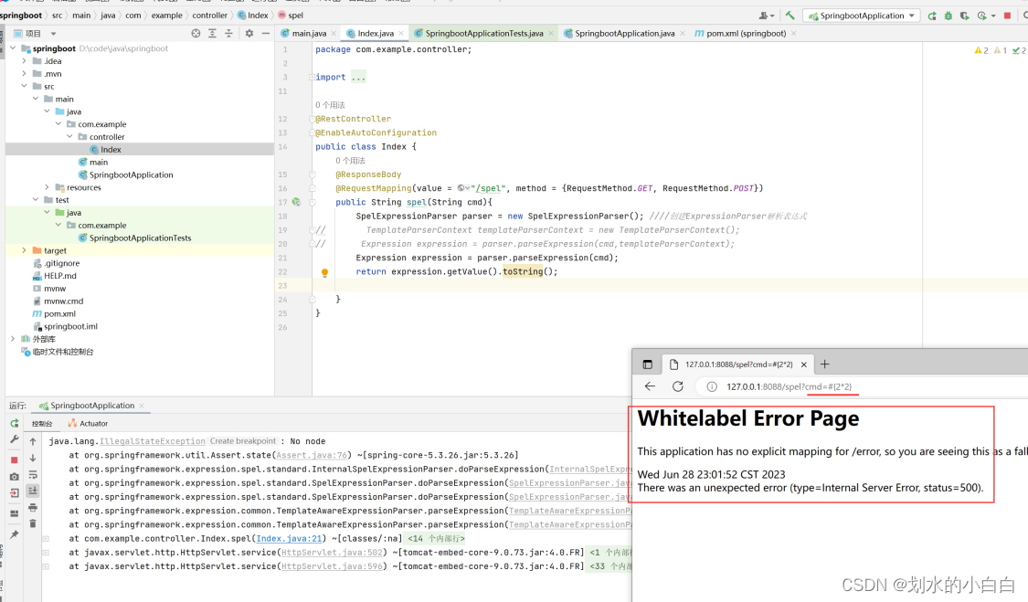Hide the project tool window
Viewport: 1028px width, 602px height.
(x=266, y=34)
